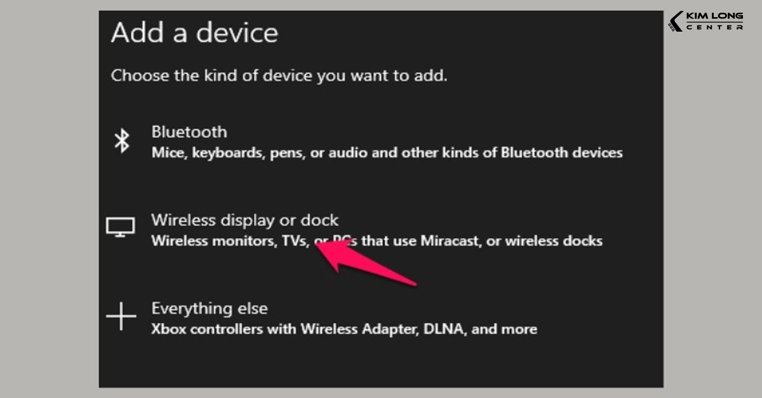Click the "Wireless monitors, TVs" description text
The height and width of the screenshot is (398, 762).
(229, 241)
